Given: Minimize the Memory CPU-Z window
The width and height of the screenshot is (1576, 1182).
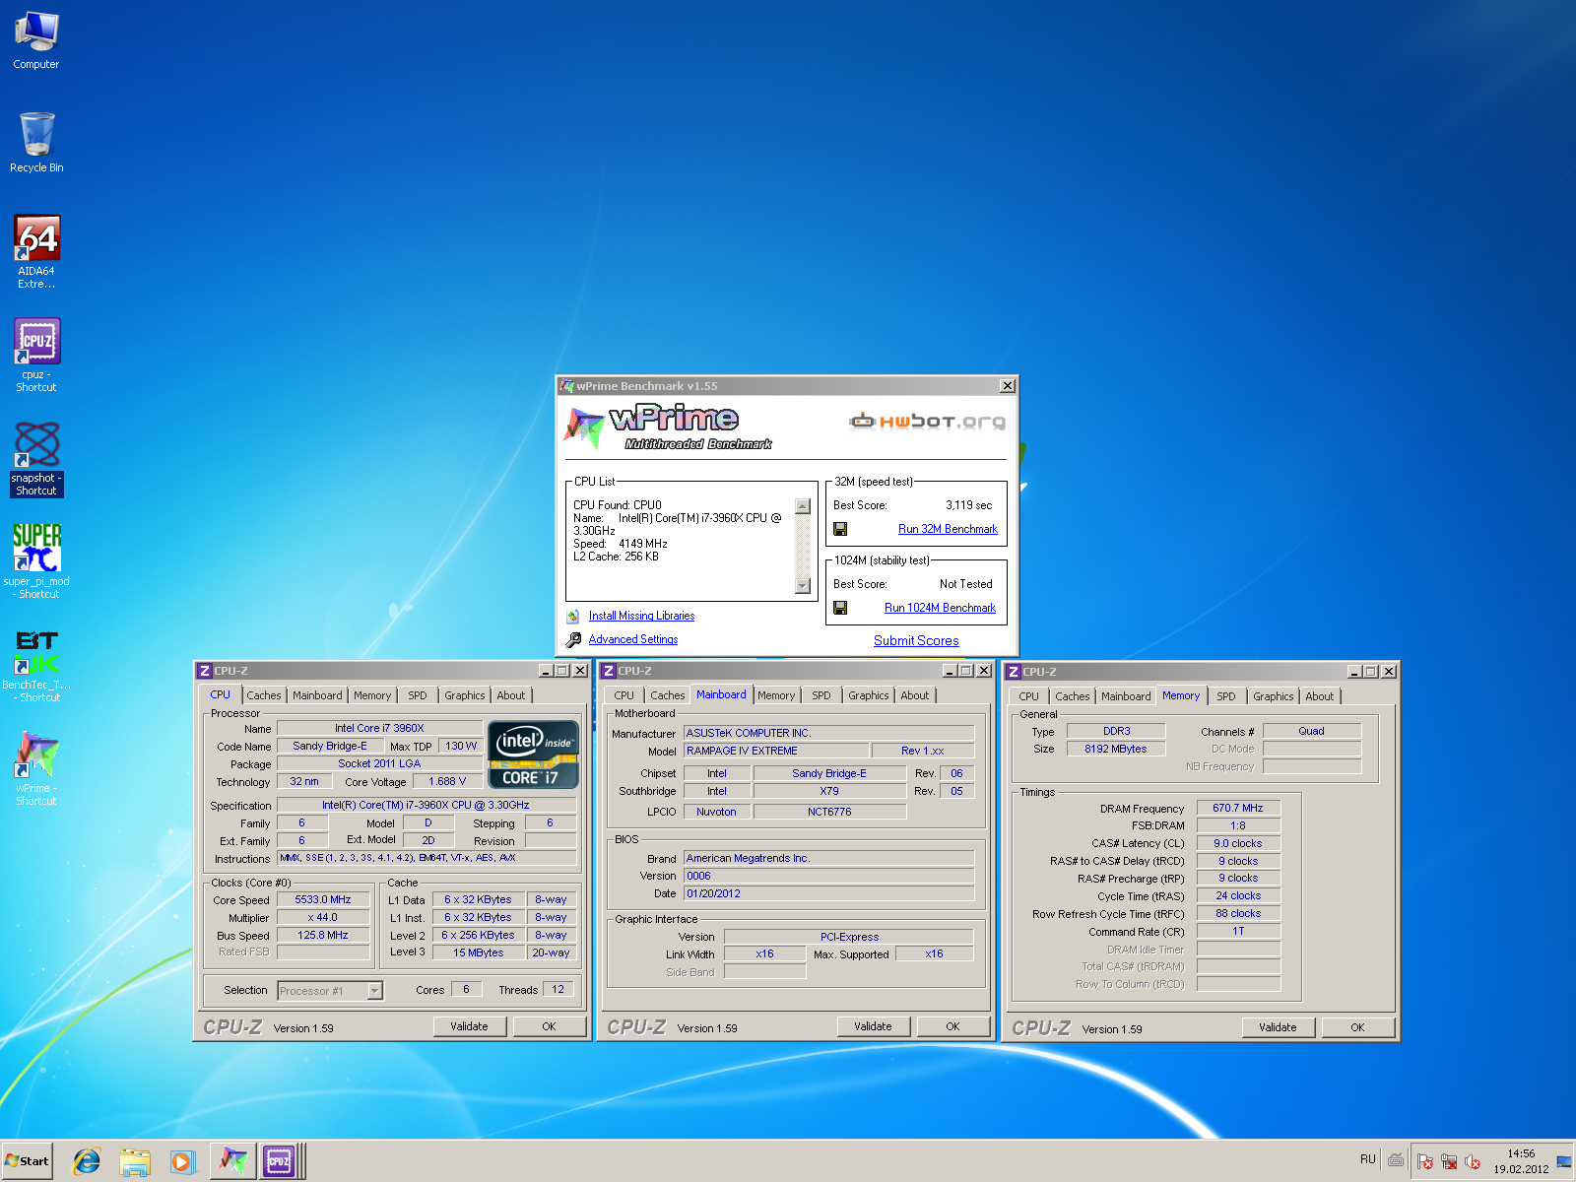Looking at the screenshot, I should 1353,672.
